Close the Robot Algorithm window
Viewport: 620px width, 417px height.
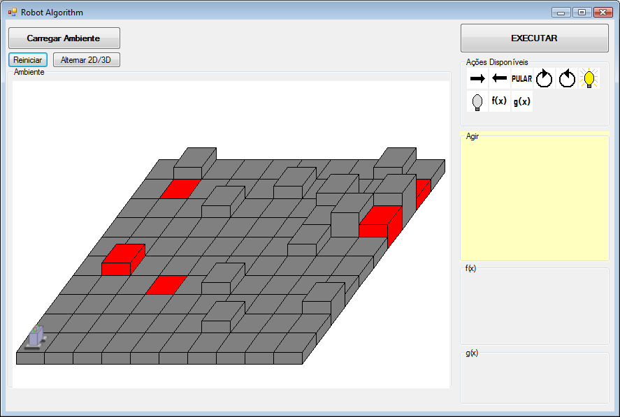[x=603, y=13]
